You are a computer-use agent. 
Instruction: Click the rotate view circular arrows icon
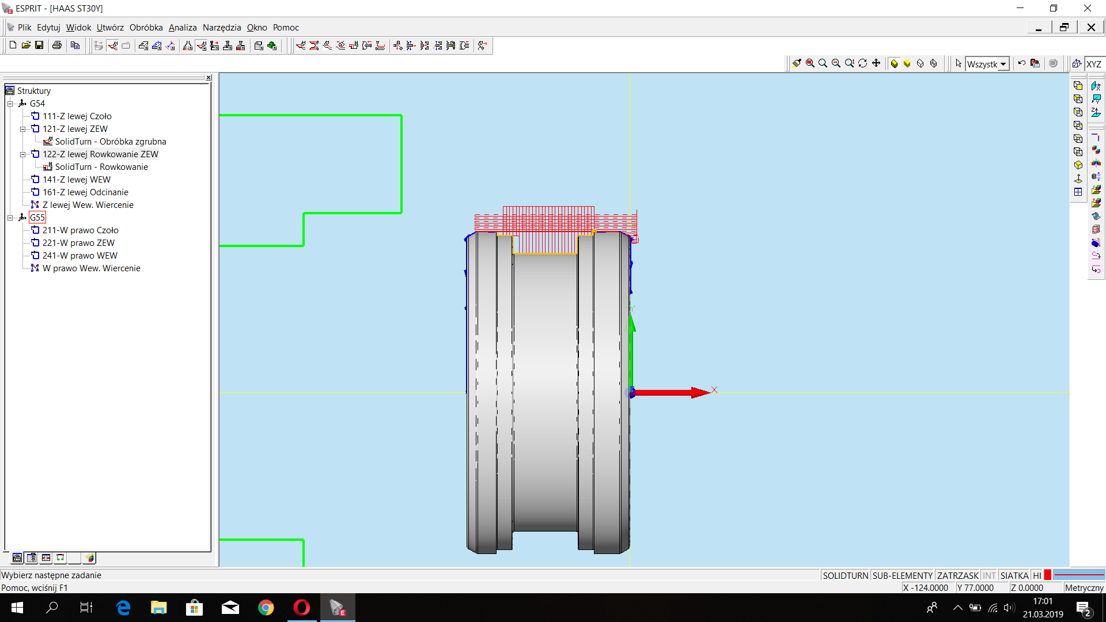pos(862,63)
